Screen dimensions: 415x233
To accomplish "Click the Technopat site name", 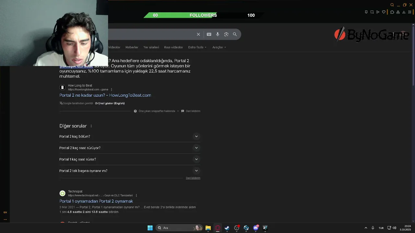I will (x=75, y=192).
